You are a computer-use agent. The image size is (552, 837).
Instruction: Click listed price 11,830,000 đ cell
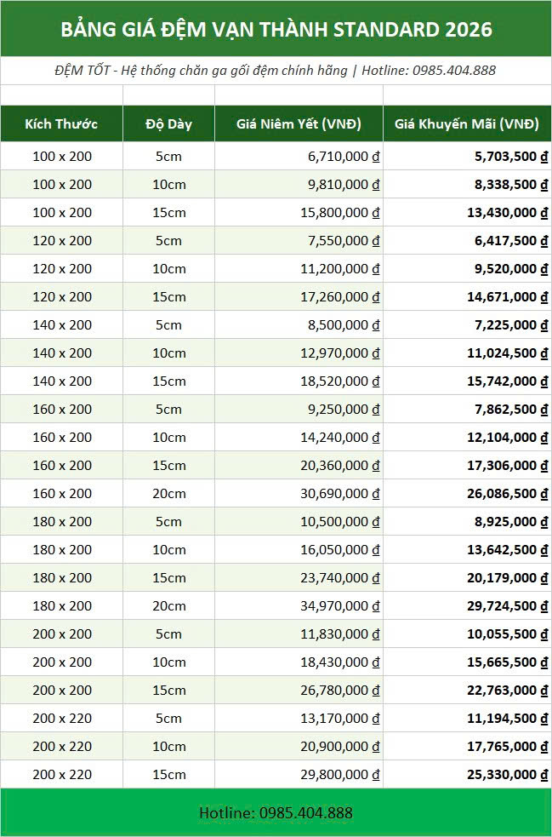(299, 633)
